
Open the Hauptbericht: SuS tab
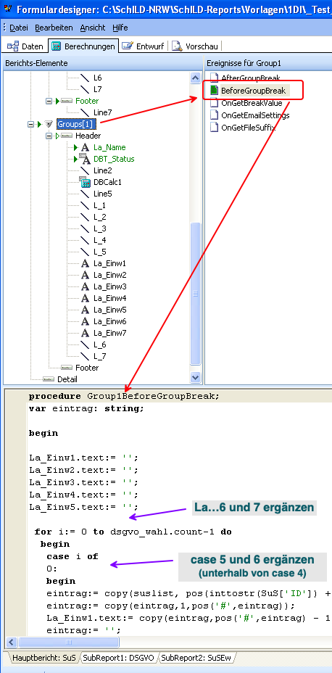(x=43, y=657)
